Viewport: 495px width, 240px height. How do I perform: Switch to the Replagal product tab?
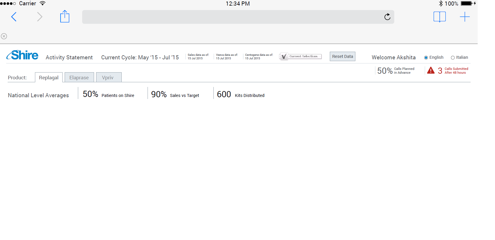(x=49, y=77)
